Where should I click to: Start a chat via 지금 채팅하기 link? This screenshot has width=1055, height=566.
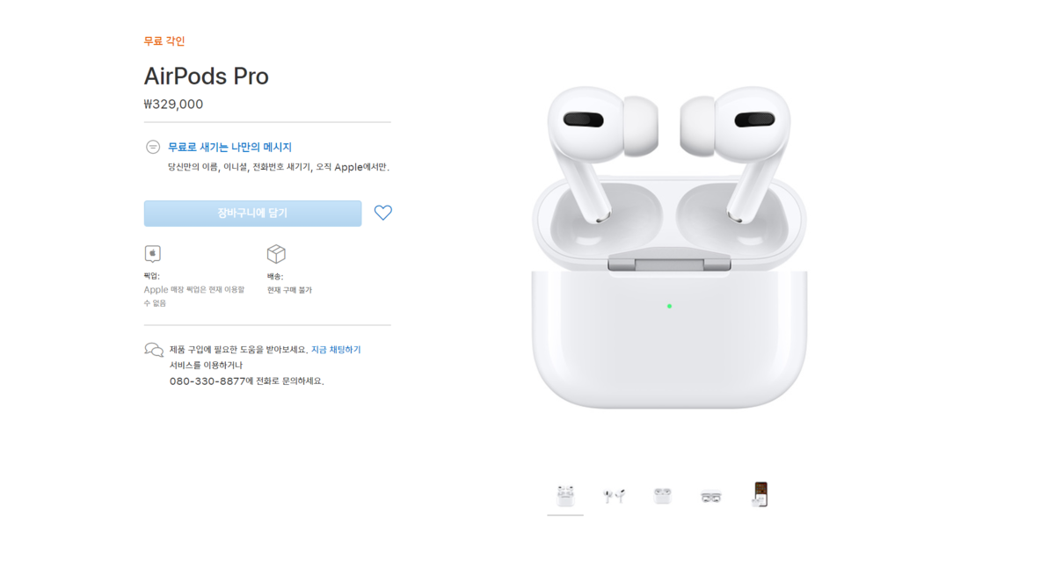[336, 349]
